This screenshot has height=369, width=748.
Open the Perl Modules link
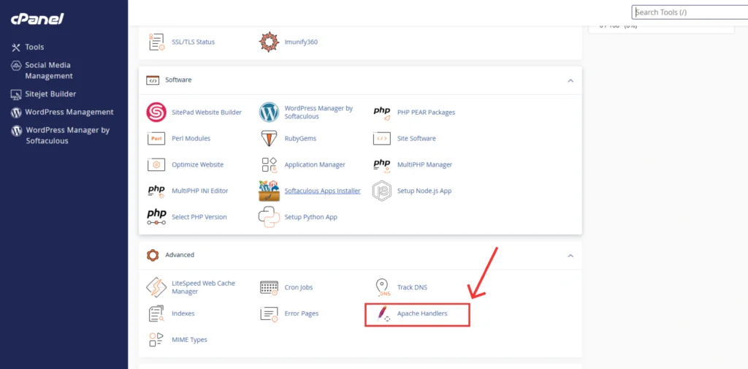191,138
